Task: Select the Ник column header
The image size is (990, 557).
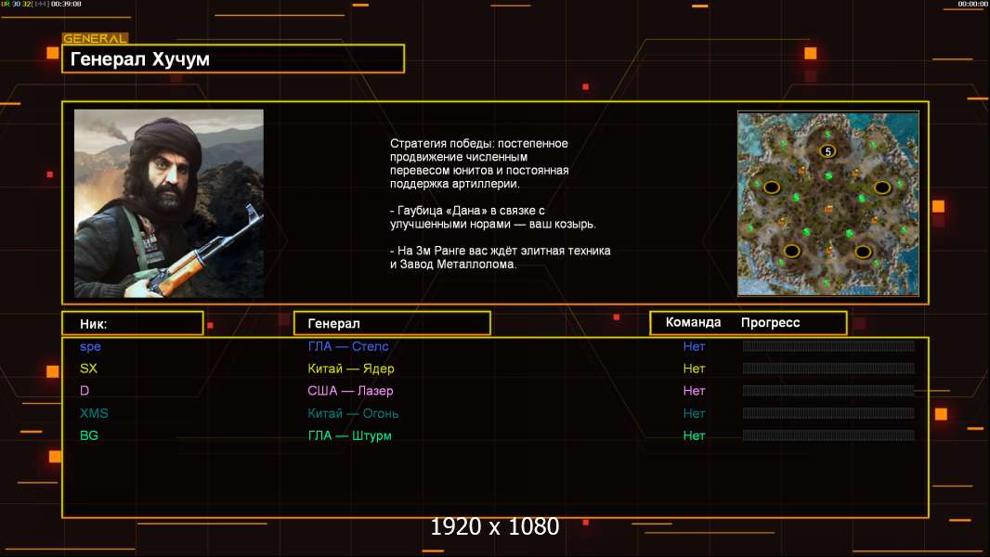Action: pos(132,323)
